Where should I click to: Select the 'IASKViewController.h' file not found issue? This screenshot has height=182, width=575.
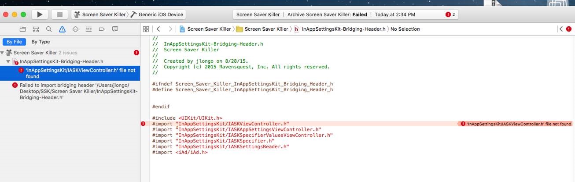point(70,73)
